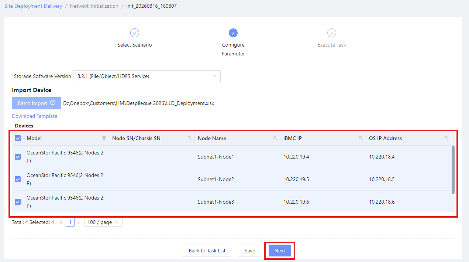The height and width of the screenshot is (262, 469).
Task: Click the Next button
Action: click(280, 251)
